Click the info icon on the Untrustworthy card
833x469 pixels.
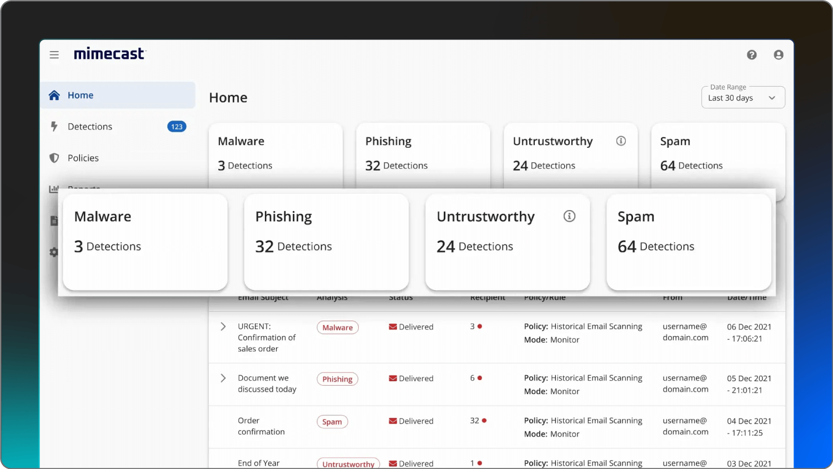coord(569,216)
